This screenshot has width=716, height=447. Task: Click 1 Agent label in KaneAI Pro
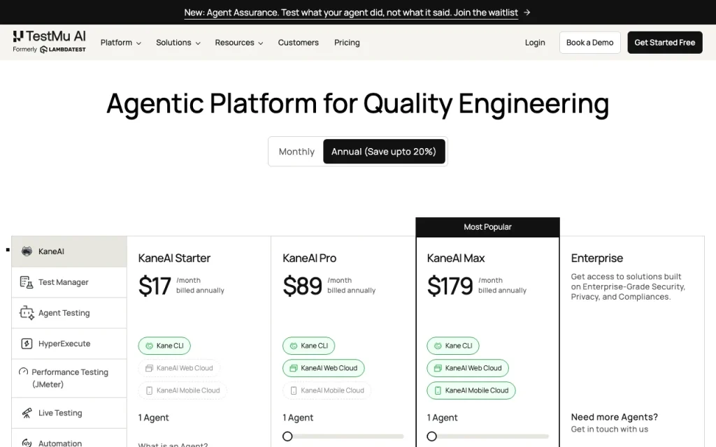tap(298, 418)
